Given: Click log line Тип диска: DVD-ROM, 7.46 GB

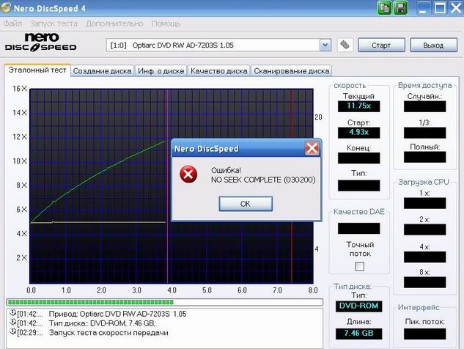Looking at the screenshot, I should tap(102, 323).
